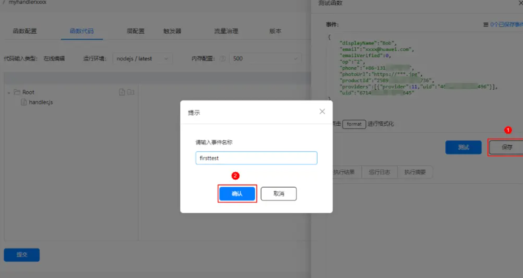This screenshot has height=278, width=523.
Task: Close the 提示 dialog with X icon
Action: click(x=322, y=111)
